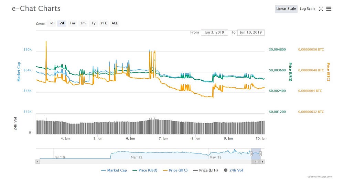Click the $80K market cap label
The image size is (344, 184).
tap(28, 49)
